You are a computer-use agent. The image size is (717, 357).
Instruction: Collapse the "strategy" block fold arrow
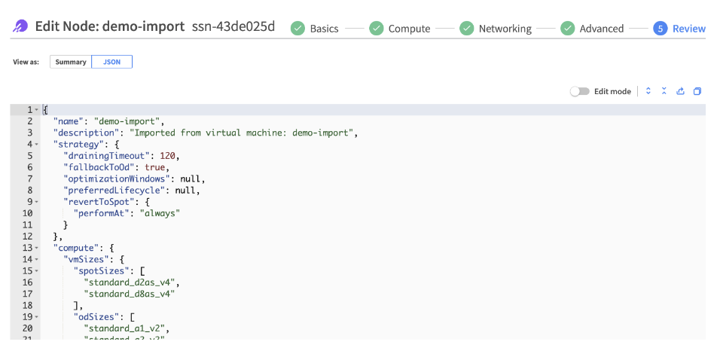[36, 144]
